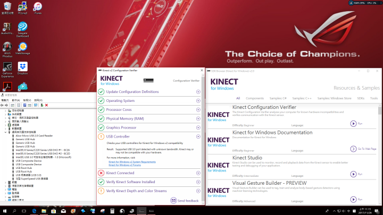The height and width of the screenshot is (215, 383).
Task: Expand Verify Kinect Software Installed chevron
Action: (x=198, y=182)
